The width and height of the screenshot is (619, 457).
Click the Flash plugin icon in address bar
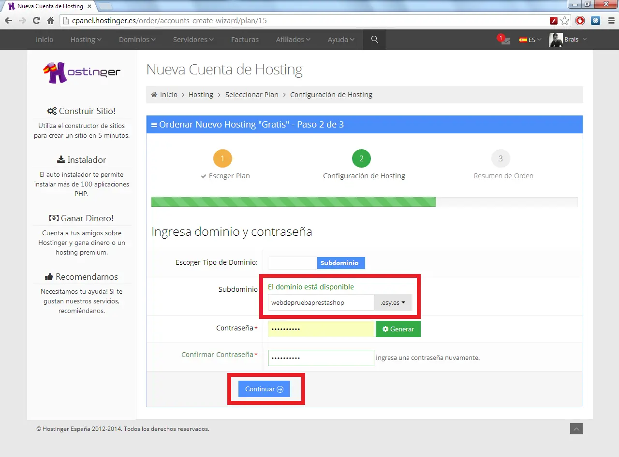(554, 21)
